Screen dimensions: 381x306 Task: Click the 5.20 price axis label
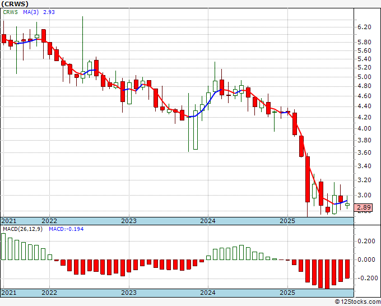(x=365, y=67)
